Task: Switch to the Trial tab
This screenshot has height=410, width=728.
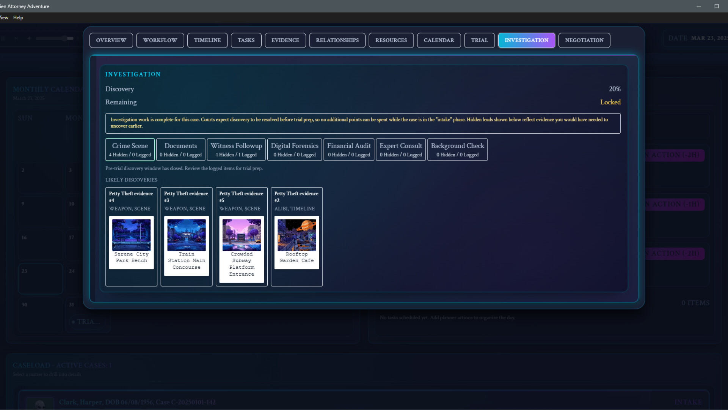Action: pos(479,40)
